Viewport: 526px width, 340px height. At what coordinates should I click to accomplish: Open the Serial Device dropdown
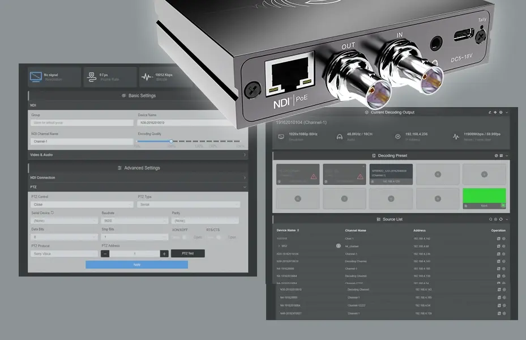point(64,221)
